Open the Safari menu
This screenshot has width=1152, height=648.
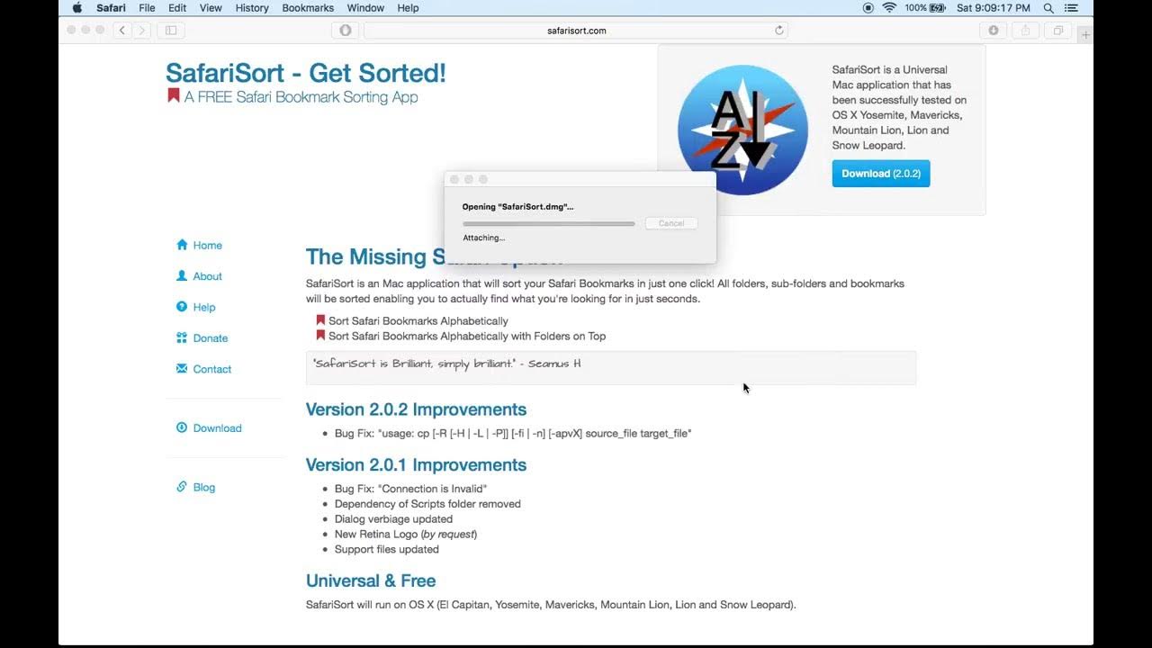coord(111,8)
